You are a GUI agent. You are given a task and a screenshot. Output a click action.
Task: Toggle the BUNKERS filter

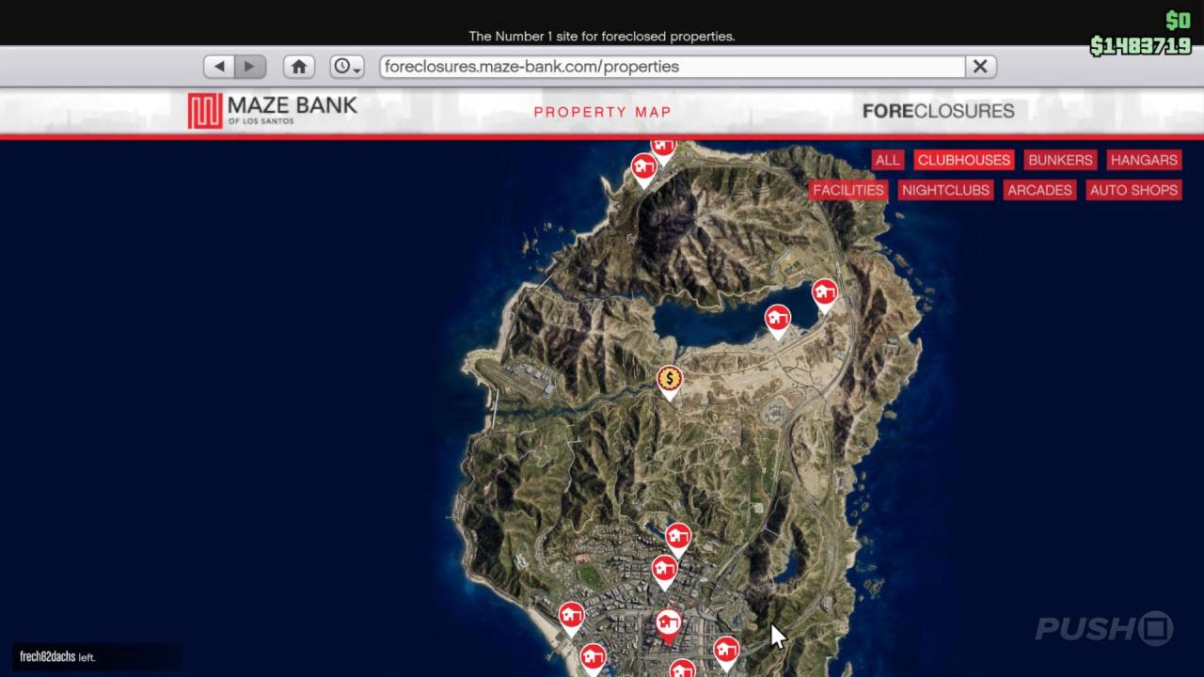(1060, 159)
